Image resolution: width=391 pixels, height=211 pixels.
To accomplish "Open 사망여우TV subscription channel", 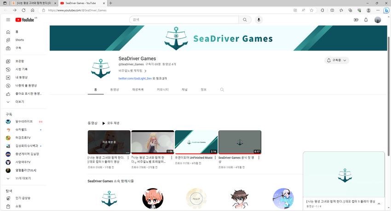I will point(23,162).
